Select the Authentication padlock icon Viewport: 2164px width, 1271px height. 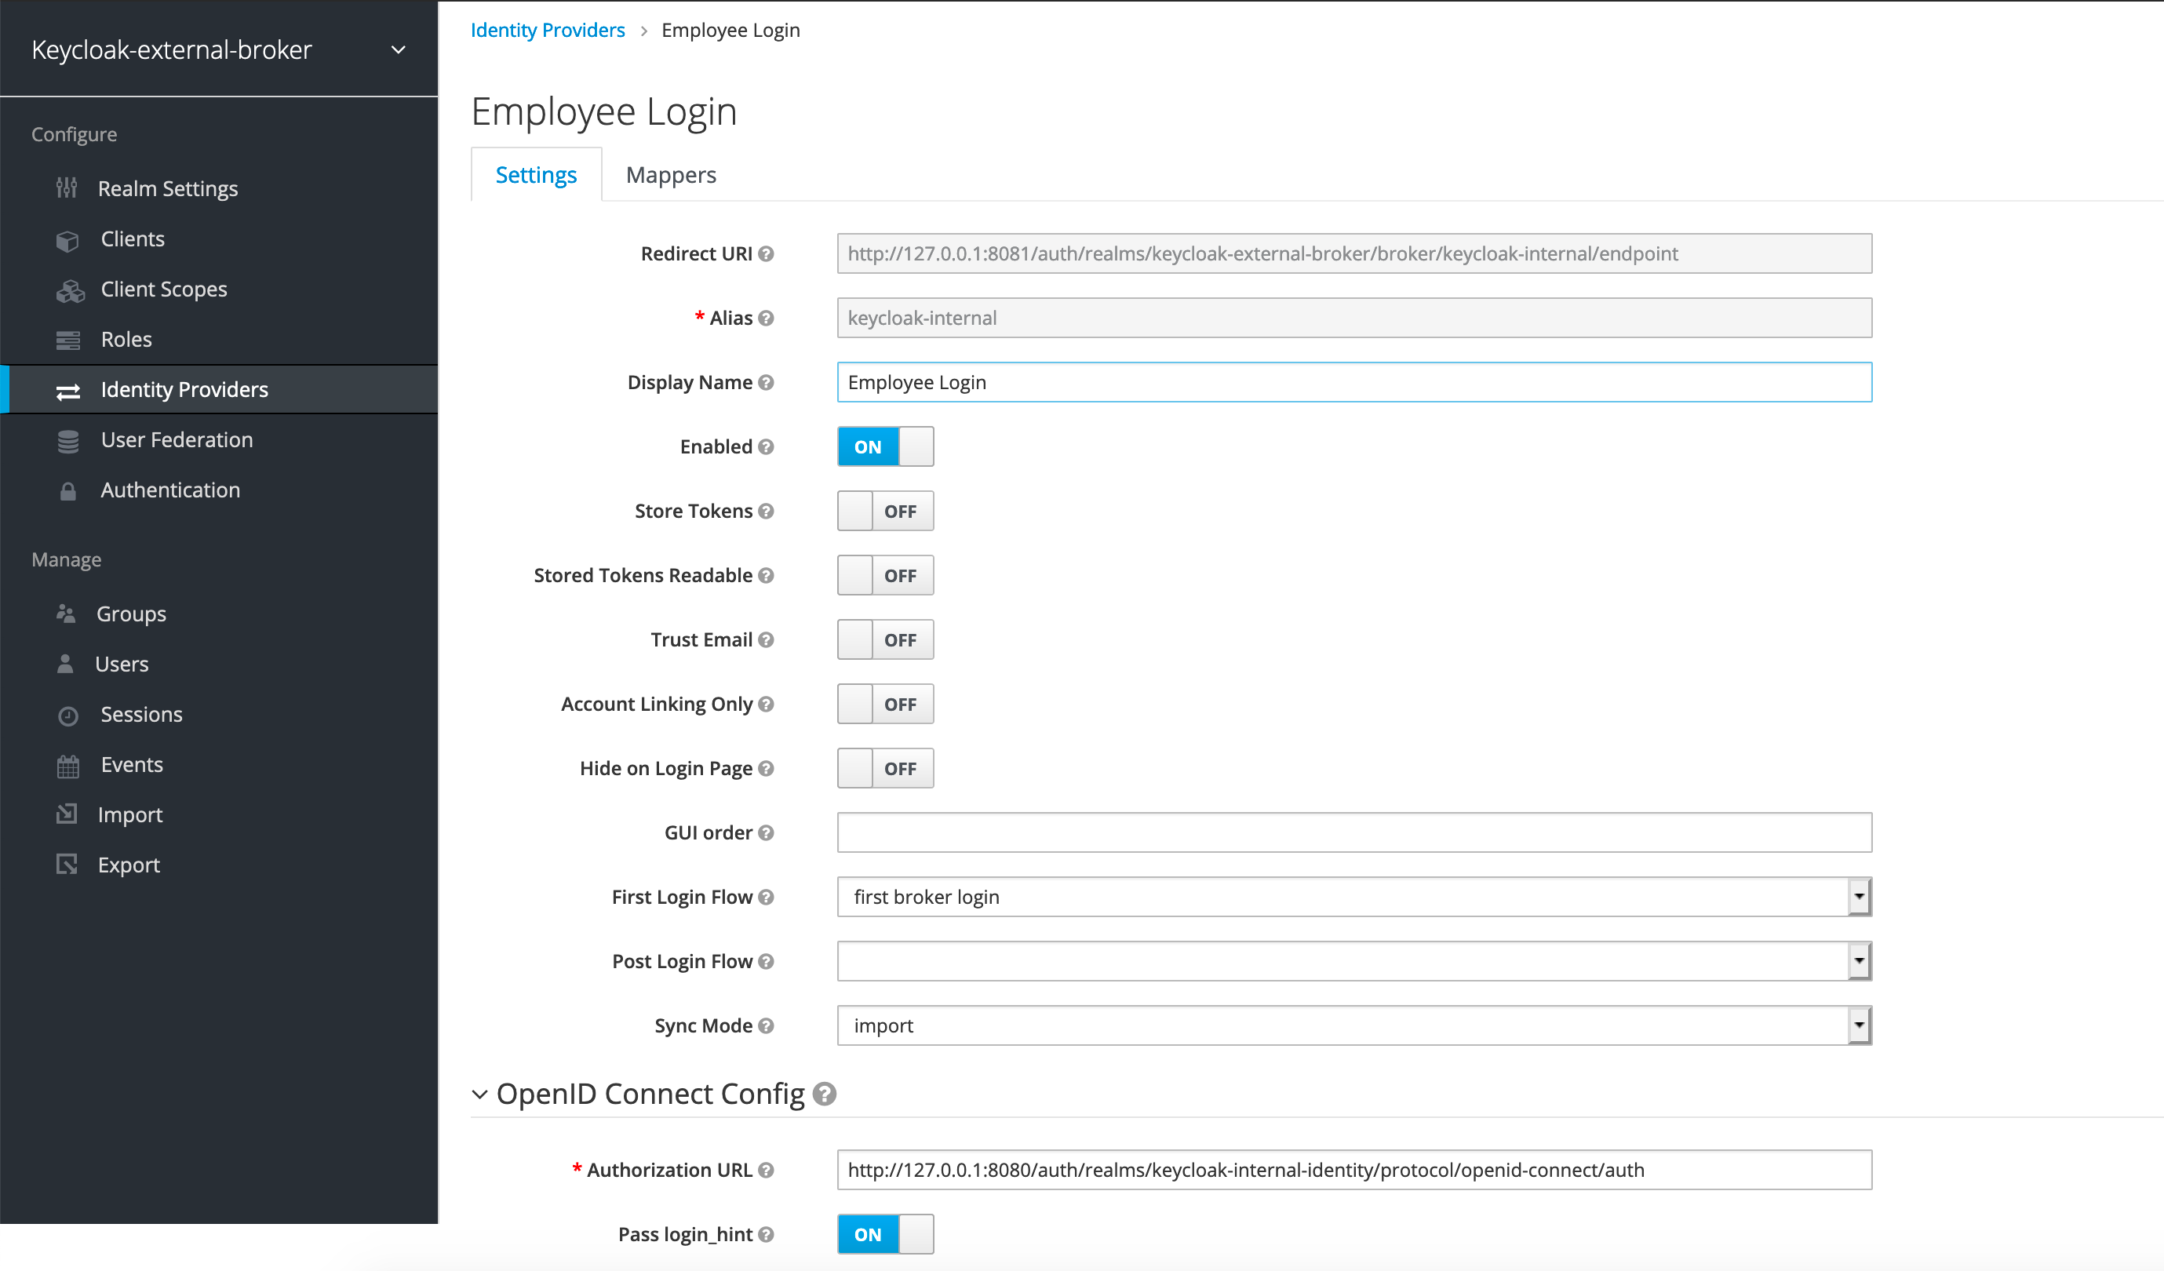point(67,490)
